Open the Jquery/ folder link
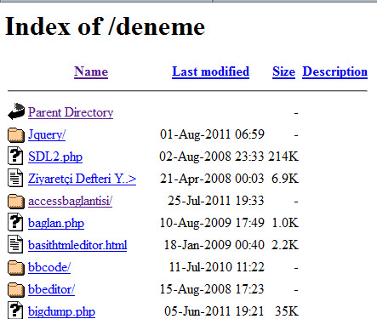The height and width of the screenshot is (319, 377). pos(47,134)
